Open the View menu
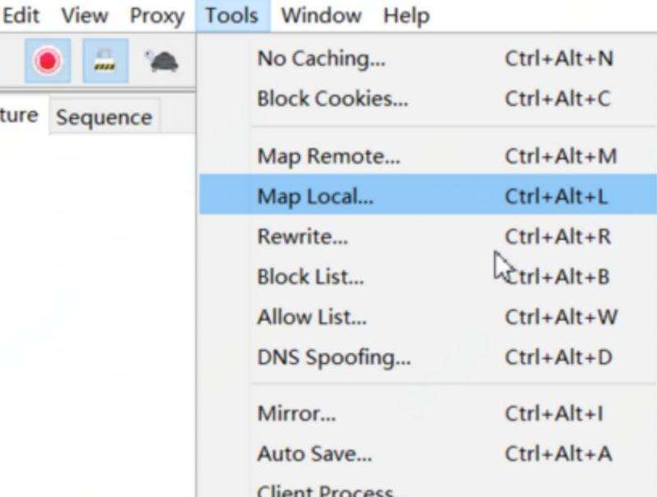 (x=85, y=16)
